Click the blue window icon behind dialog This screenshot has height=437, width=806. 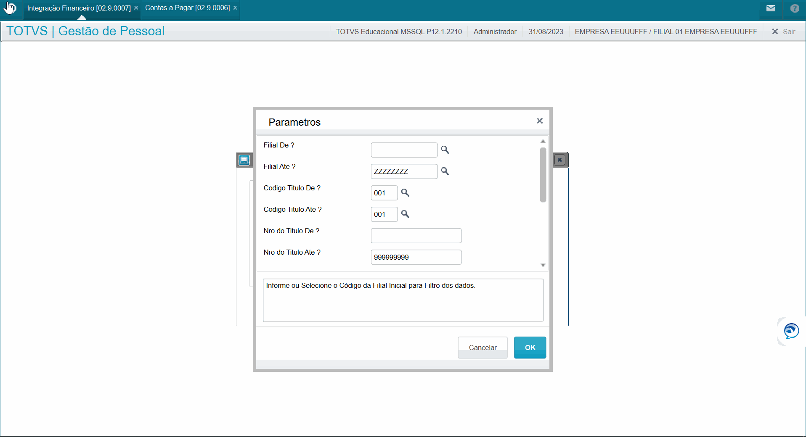coord(244,160)
